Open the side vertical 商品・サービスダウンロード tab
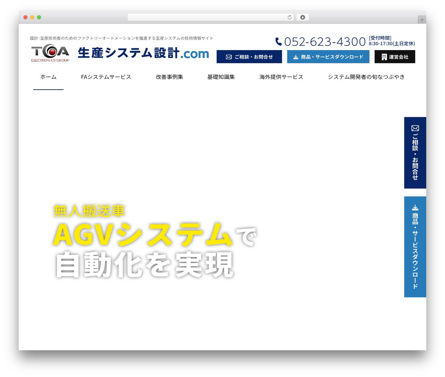The height and width of the screenshot is (377, 445). point(415,247)
